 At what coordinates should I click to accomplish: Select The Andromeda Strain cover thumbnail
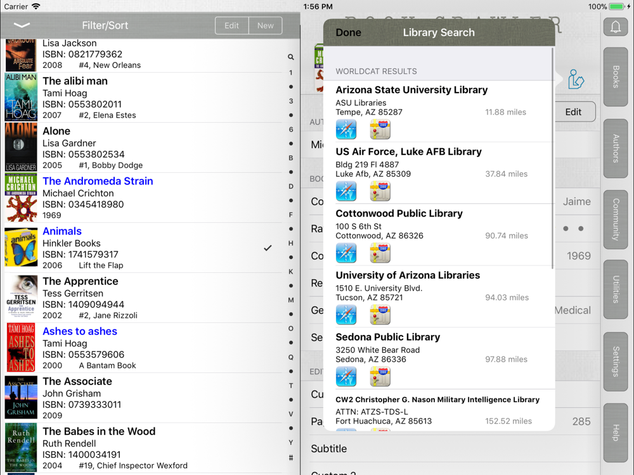point(21,198)
